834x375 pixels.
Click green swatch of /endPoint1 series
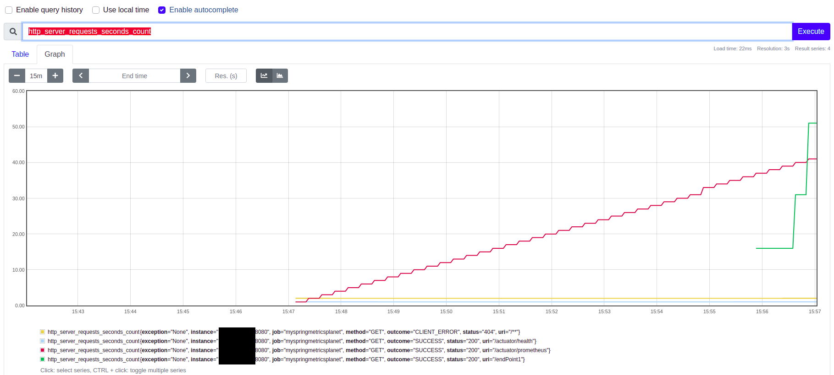(43, 359)
